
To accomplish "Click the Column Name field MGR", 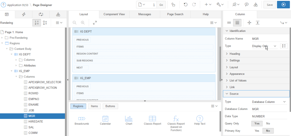I will (x=269, y=39).
